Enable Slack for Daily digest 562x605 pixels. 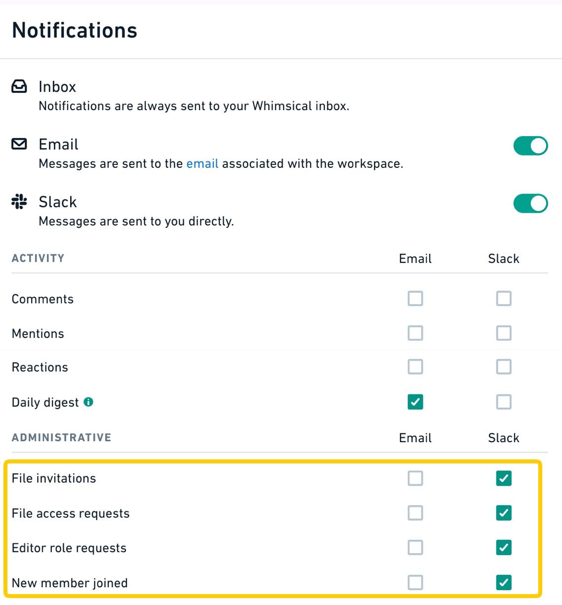click(x=504, y=402)
